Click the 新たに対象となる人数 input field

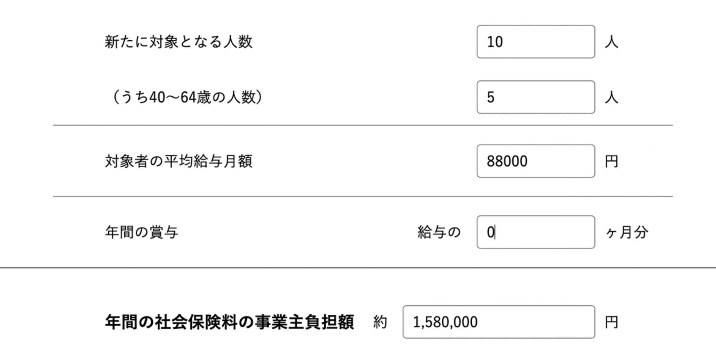click(x=536, y=42)
